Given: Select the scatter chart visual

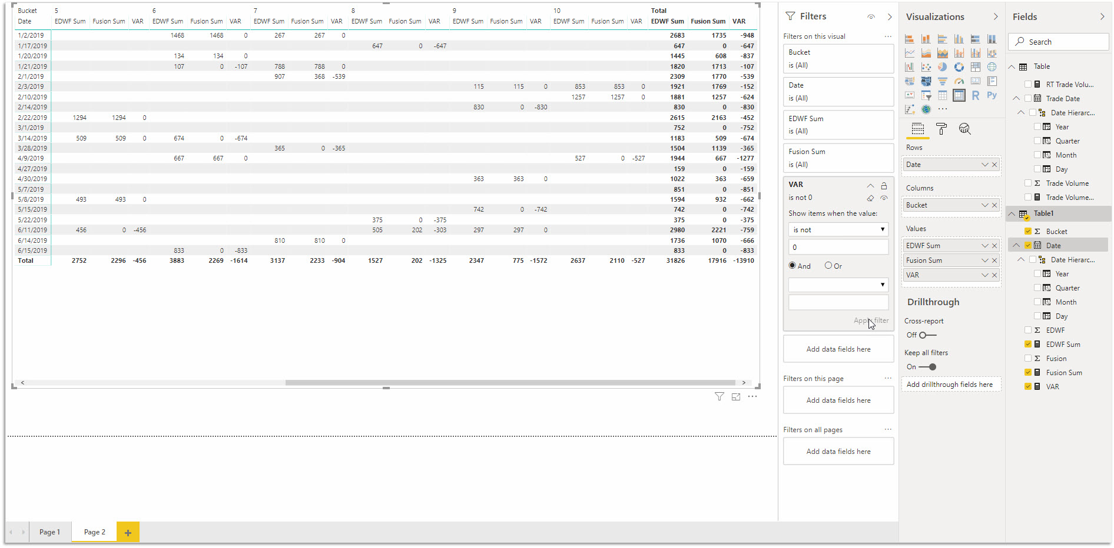Looking at the screenshot, I should click(x=926, y=67).
